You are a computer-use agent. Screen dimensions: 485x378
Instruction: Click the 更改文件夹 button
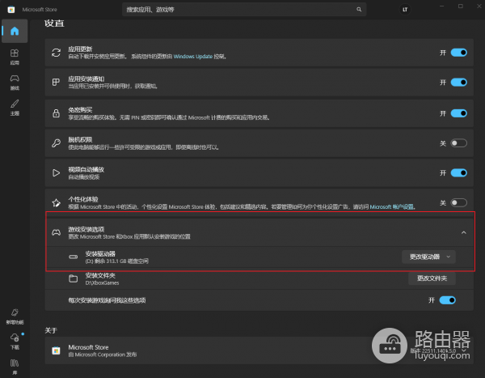click(x=432, y=278)
